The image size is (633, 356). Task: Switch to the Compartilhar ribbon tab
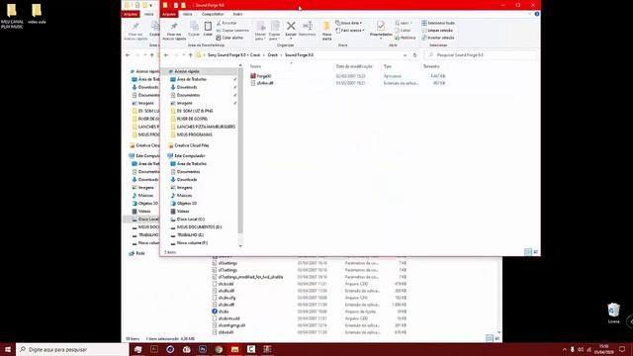pyautogui.click(x=213, y=14)
